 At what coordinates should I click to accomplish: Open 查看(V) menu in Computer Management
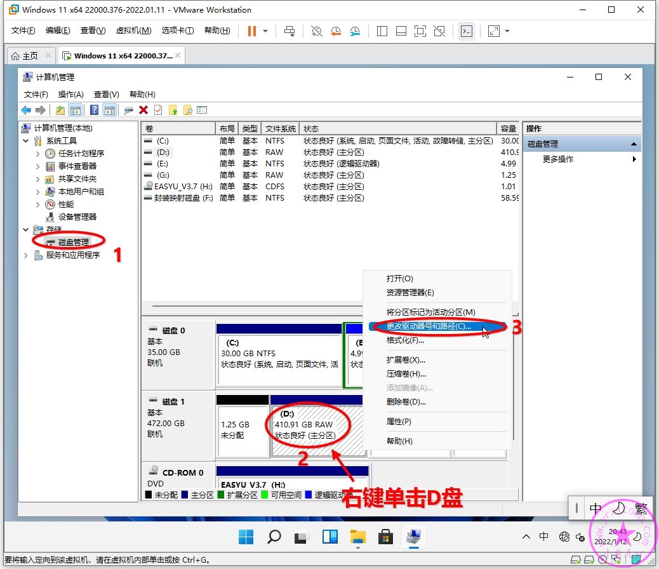[x=106, y=94]
